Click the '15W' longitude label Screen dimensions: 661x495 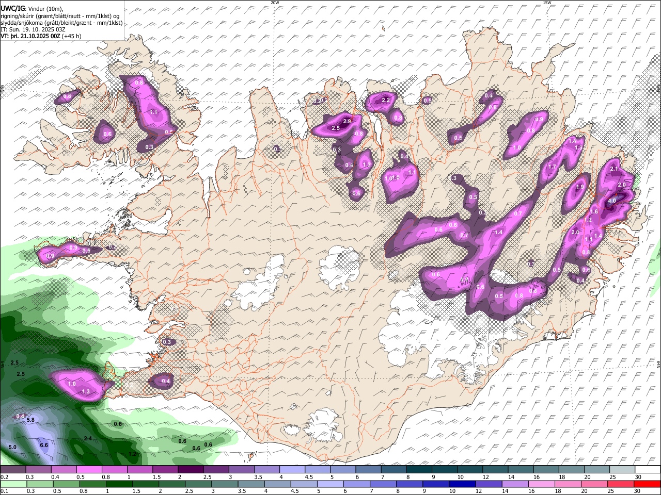coord(547,3)
